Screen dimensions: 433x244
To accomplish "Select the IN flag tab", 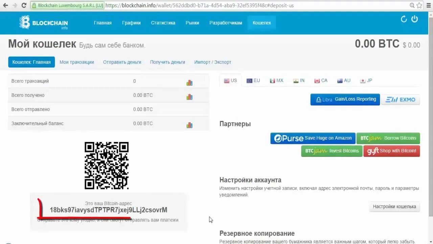I will (299, 81).
